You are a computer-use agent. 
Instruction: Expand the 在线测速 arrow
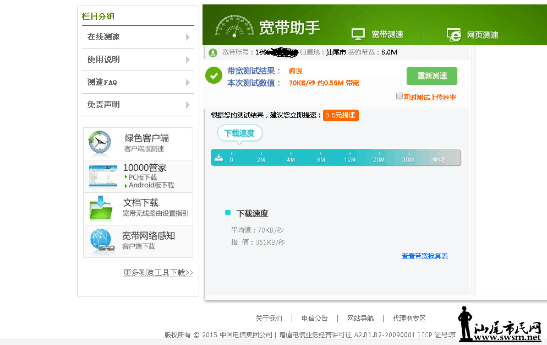tap(188, 37)
